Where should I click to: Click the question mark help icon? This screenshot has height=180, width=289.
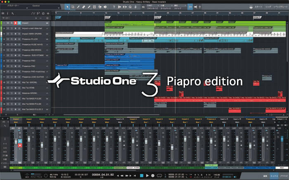coord(114,7)
